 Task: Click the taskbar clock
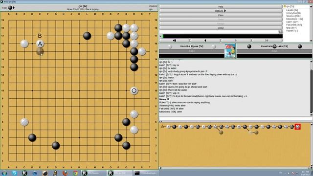[305, 173]
